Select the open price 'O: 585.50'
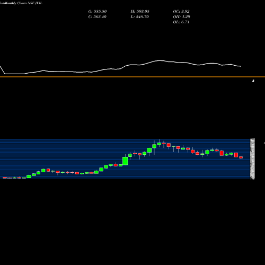Image resolution: width=265 pixels, height=265 pixels. 98,11
